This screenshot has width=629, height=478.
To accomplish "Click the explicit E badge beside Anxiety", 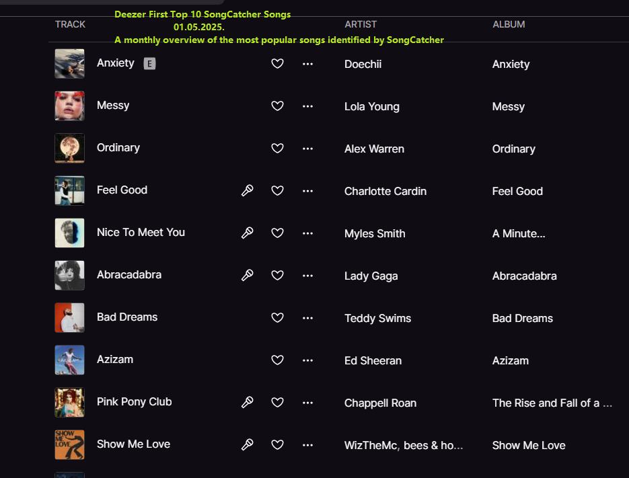I will (x=149, y=63).
